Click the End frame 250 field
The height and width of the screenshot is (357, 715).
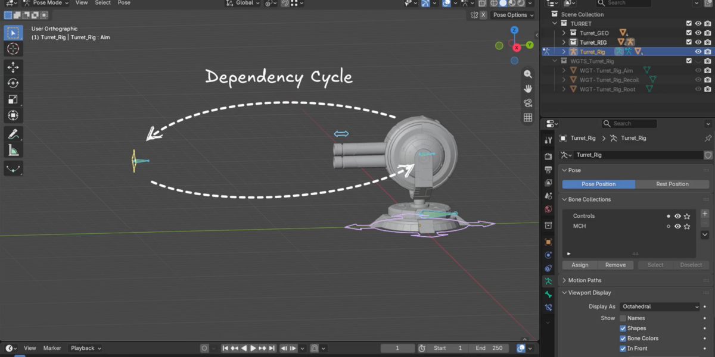[x=489, y=348]
